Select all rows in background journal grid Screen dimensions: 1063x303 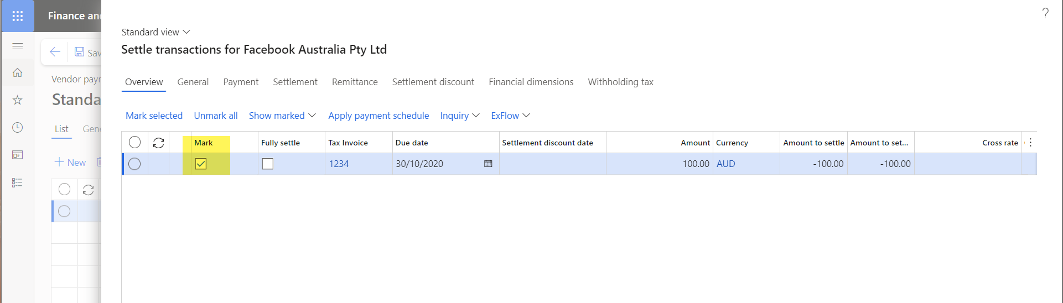(x=64, y=189)
